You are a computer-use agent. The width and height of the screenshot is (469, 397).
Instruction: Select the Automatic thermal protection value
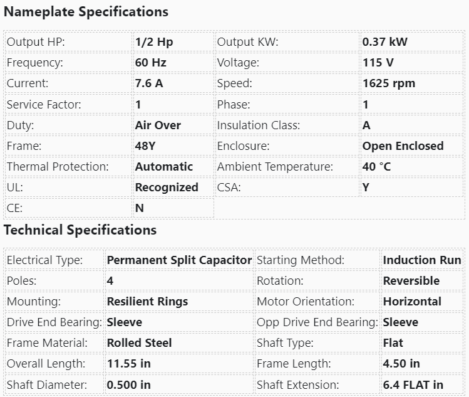[x=164, y=167]
